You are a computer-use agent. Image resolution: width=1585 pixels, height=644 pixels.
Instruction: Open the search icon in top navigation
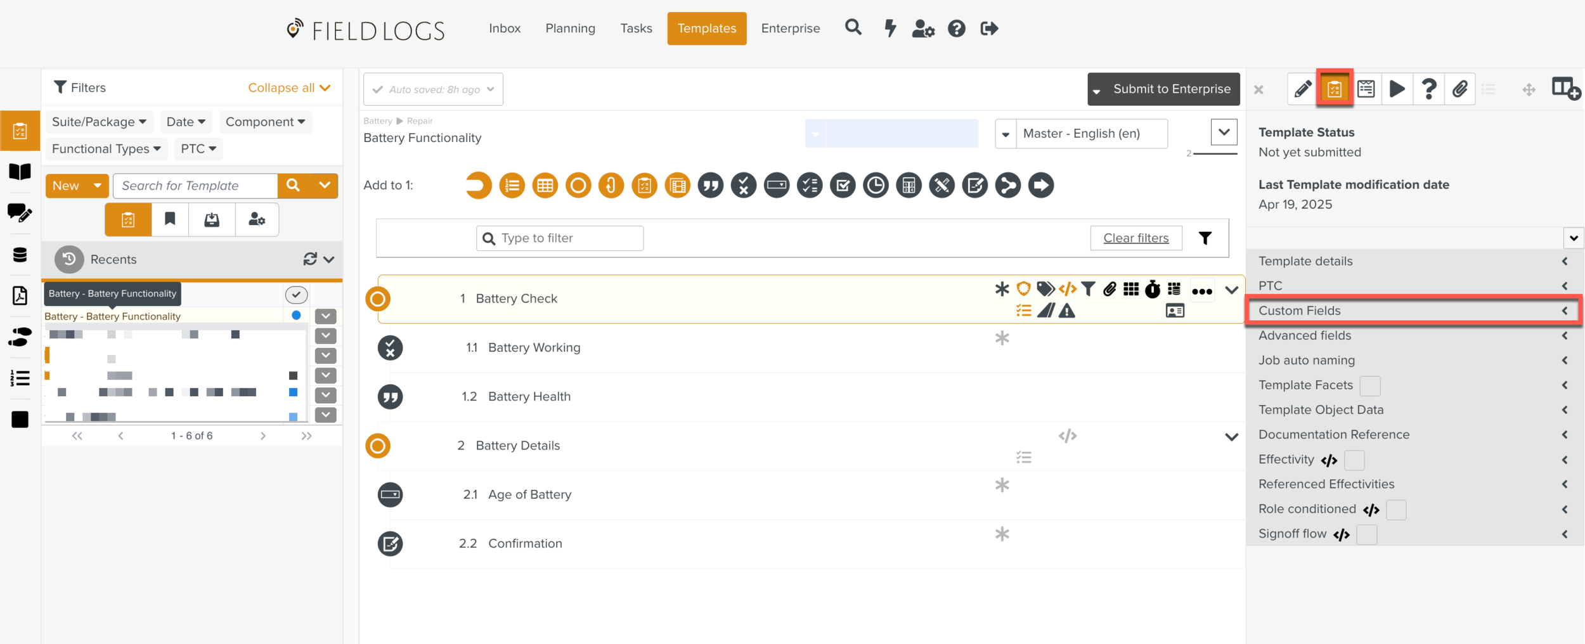tap(853, 28)
